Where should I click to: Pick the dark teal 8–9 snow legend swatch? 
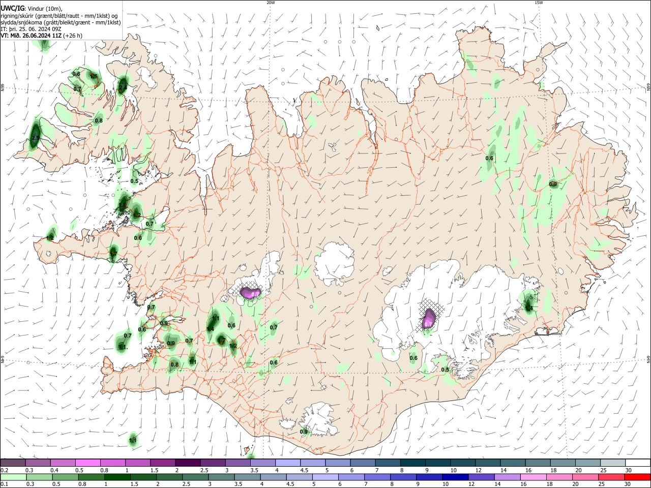pyautogui.click(x=412, y=463)
